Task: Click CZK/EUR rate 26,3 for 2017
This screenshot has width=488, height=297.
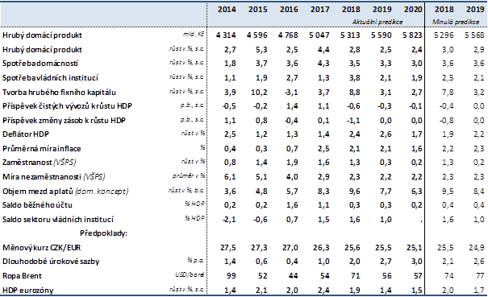Action: click(x=322, y=248)
